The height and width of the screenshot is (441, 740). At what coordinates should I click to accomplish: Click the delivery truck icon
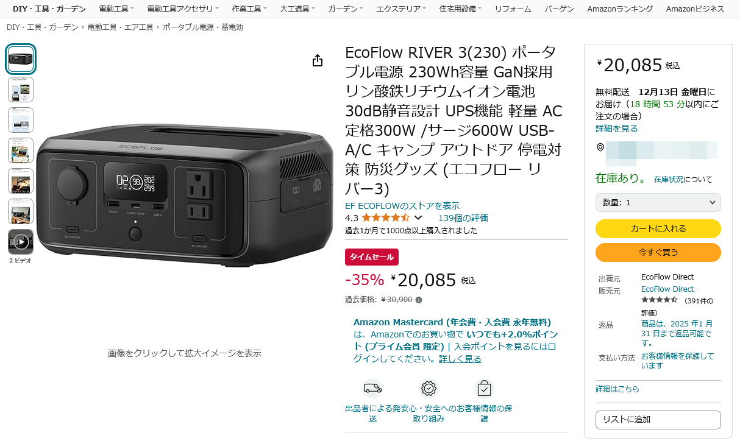pyautogui.click(x=372, y=388)
